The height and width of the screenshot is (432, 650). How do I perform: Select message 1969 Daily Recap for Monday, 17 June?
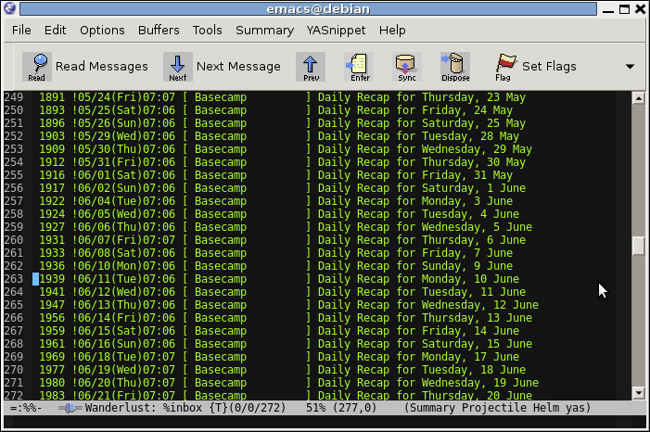click(x=279, y=357)
